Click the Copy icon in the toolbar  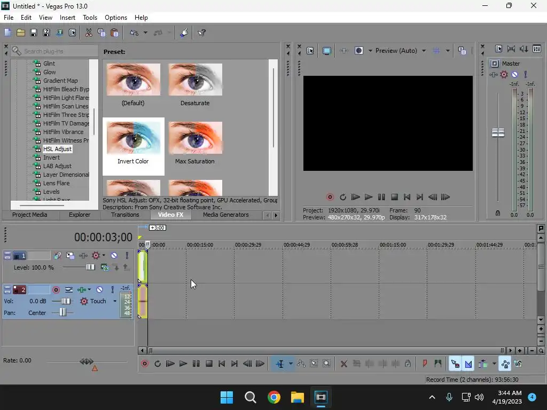pyautogui.click(x=101, y=33)
